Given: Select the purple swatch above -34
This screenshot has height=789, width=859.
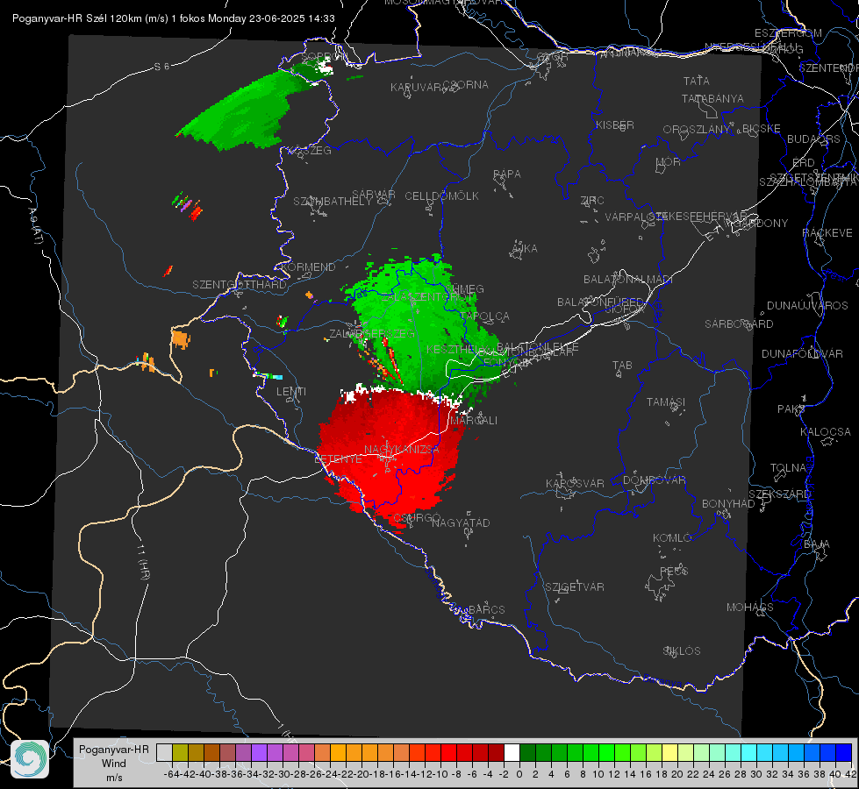Looking at the screenshot, I should [259, 752].
